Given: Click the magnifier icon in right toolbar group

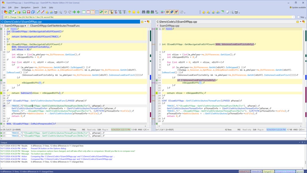Looking at the screenshot, I should 232,12.
